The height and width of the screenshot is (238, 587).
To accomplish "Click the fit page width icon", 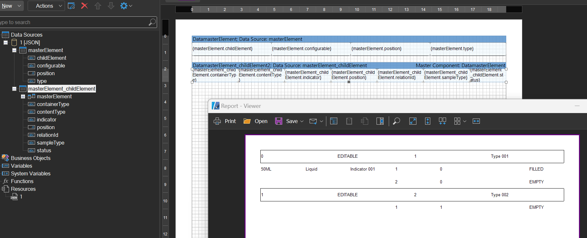I will coord(476,121).
